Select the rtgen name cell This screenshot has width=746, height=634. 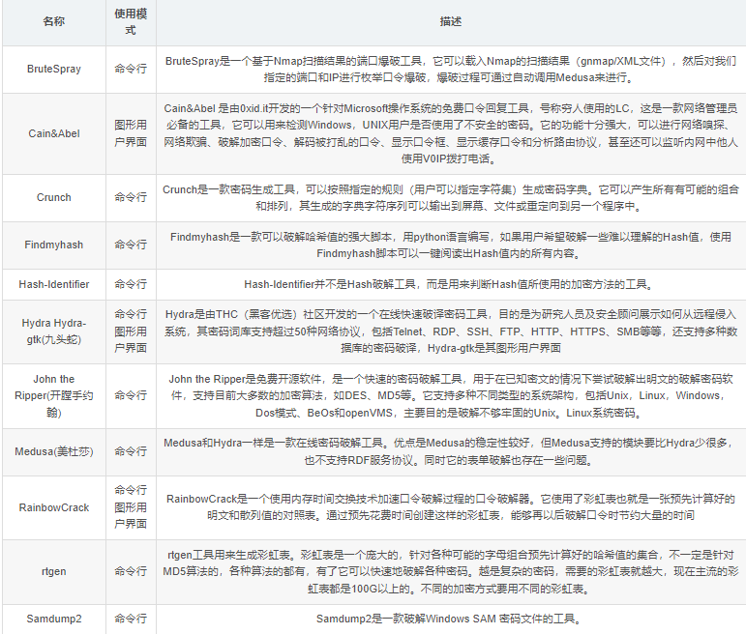tap(54, 571)
